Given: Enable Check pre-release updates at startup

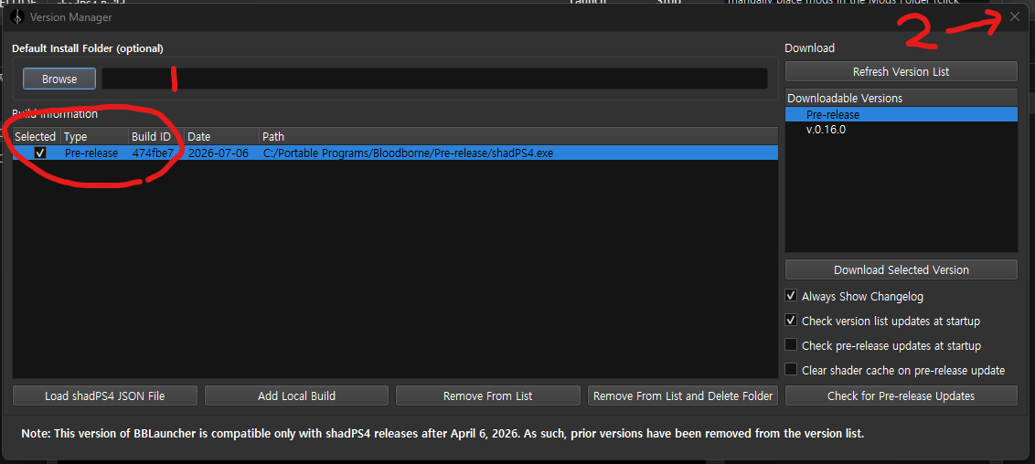Looking at the screenshot, I should (791, 344).
